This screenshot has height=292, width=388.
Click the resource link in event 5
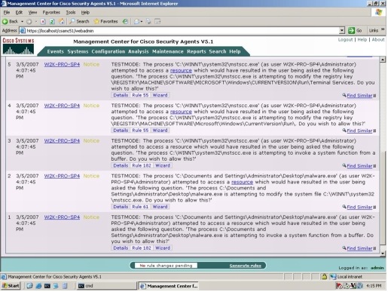tap(181, 71)
